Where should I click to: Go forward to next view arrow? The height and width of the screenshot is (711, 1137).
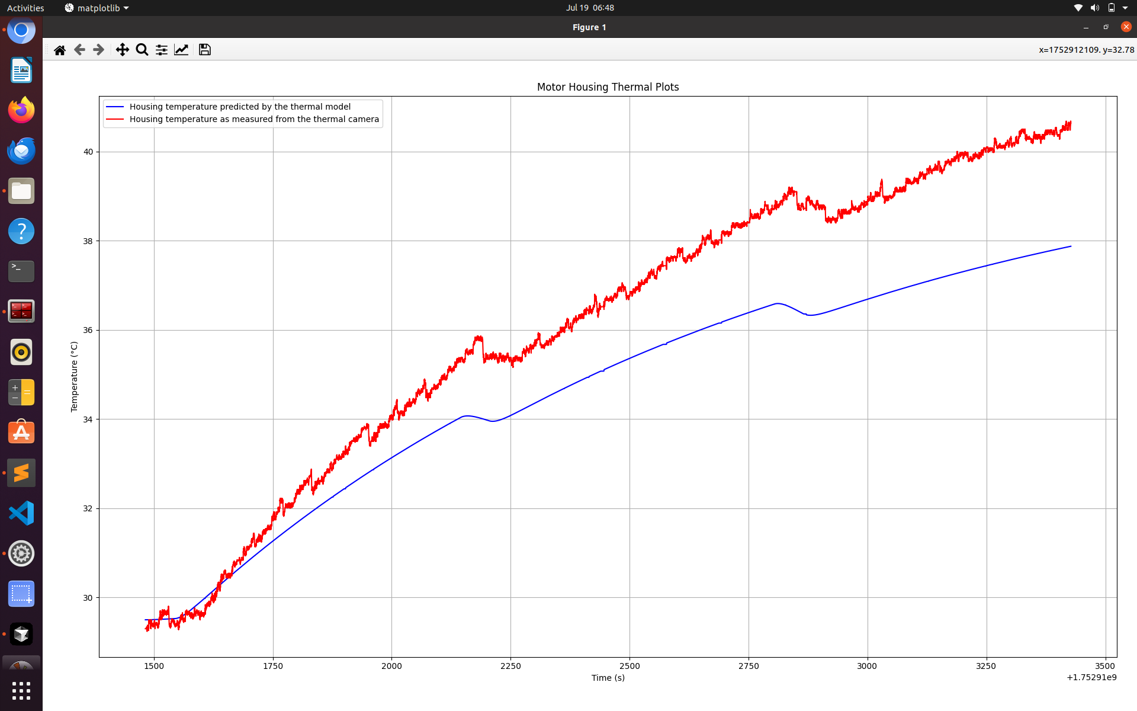(x=99, y=50)
